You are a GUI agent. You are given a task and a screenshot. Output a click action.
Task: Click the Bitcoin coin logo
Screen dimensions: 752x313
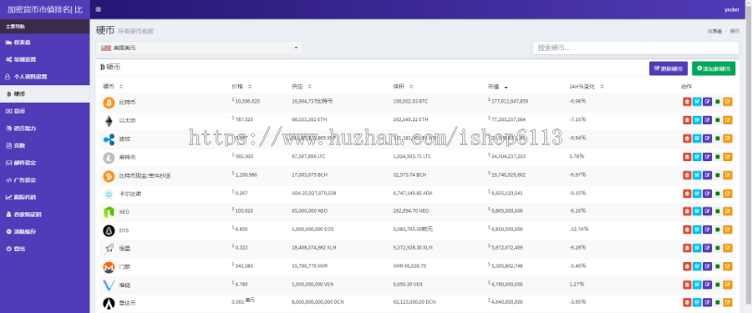tap(109, 102)
